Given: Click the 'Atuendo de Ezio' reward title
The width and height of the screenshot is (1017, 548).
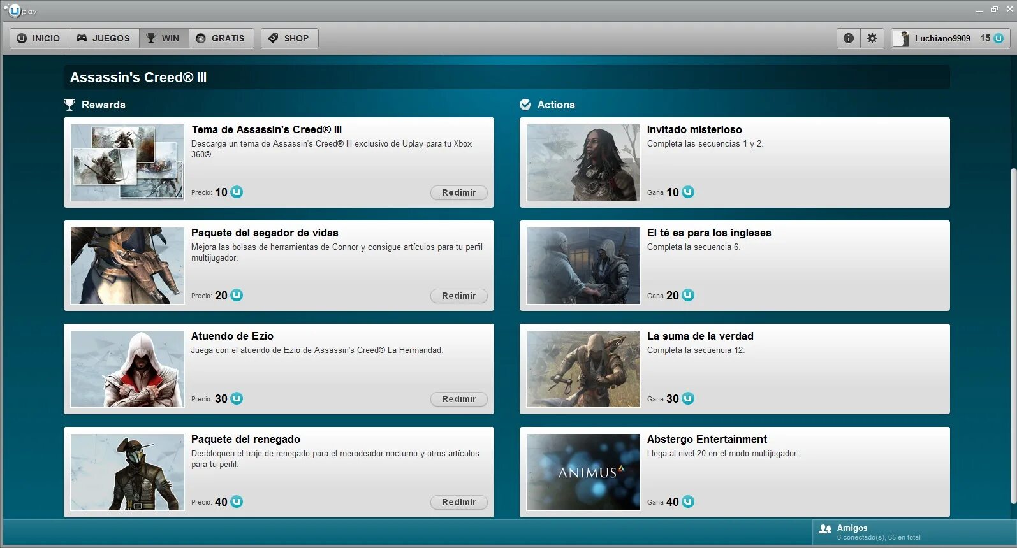Looking at the screenshot, I should click(x=232, y=336).
